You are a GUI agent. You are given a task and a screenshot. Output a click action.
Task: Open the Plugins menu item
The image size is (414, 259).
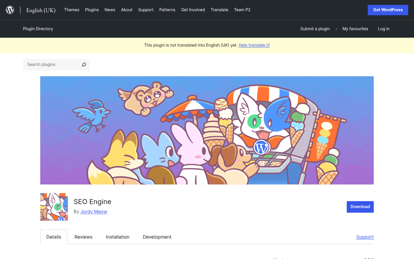[x=92, y=10]
